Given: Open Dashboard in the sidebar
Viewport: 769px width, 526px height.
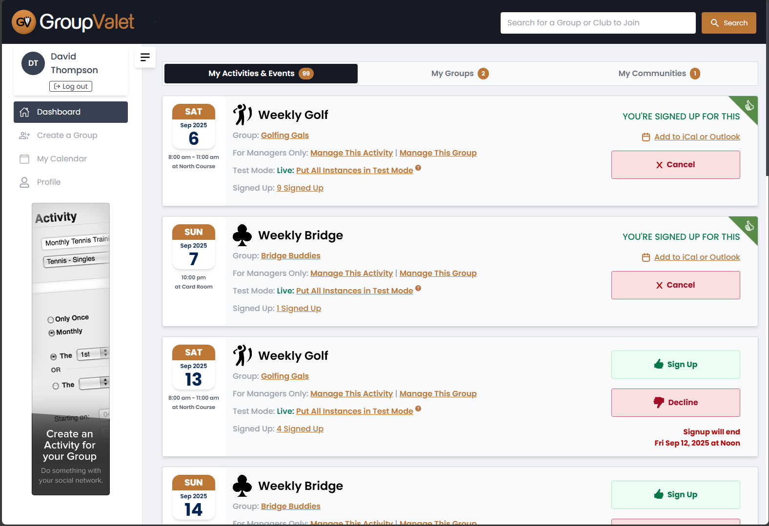Looking at the screenshot, I should [71, 112].
